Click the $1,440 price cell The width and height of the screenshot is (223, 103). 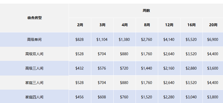tap(146, 68)
